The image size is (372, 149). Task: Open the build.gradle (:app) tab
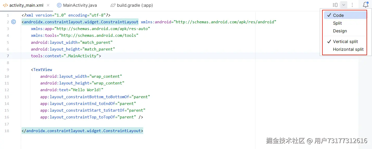point(131,5)
